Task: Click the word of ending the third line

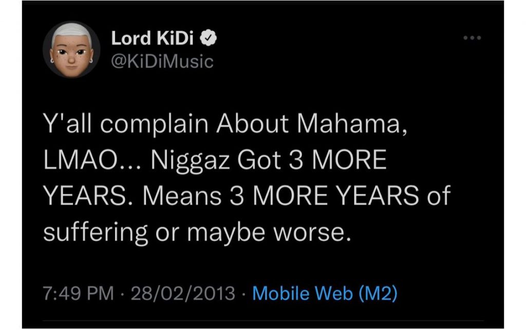Action: (438, 197)
